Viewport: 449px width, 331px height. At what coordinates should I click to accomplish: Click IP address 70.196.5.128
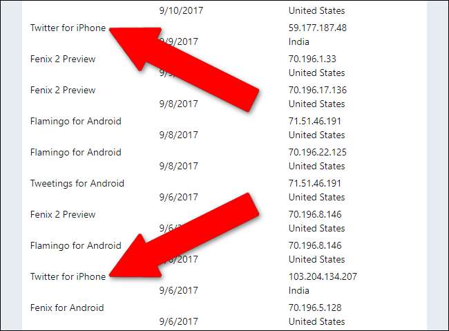[315, 308]
